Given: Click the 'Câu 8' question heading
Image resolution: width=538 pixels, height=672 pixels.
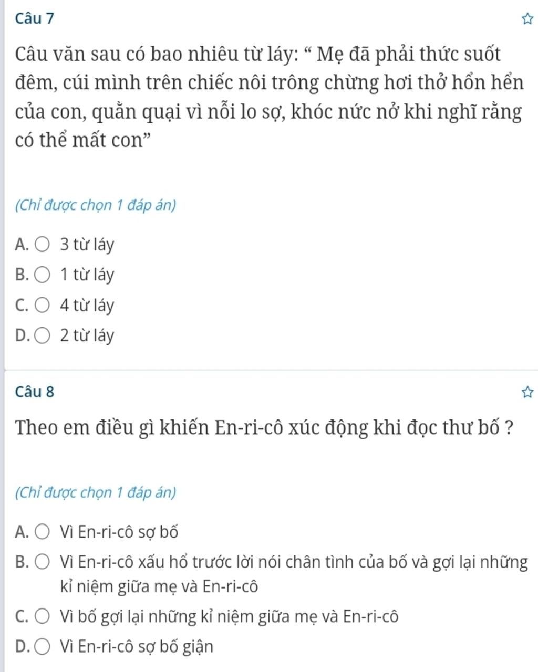Looking at the screenshot, I should (x=35, y=392).
